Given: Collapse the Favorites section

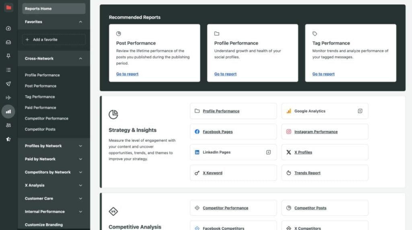Looking at the screenshot, I should 80,22.
